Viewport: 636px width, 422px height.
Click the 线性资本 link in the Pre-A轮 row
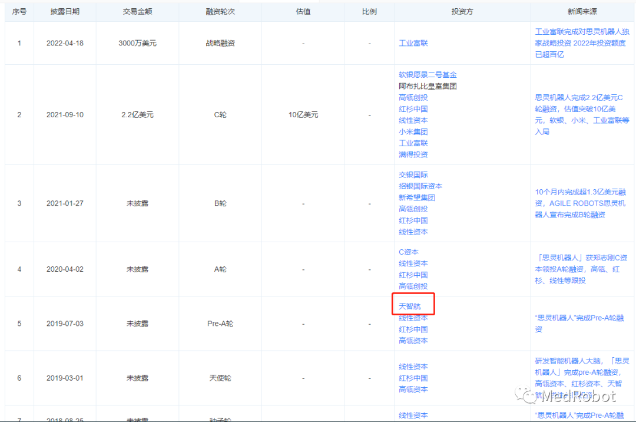pos(413,318)
